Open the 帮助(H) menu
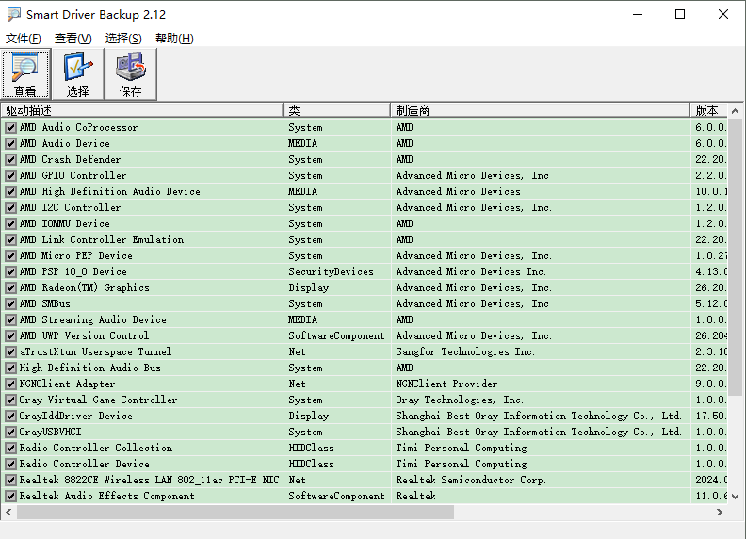The width and height of the screenshot is (746, 539). pos(174,39)
